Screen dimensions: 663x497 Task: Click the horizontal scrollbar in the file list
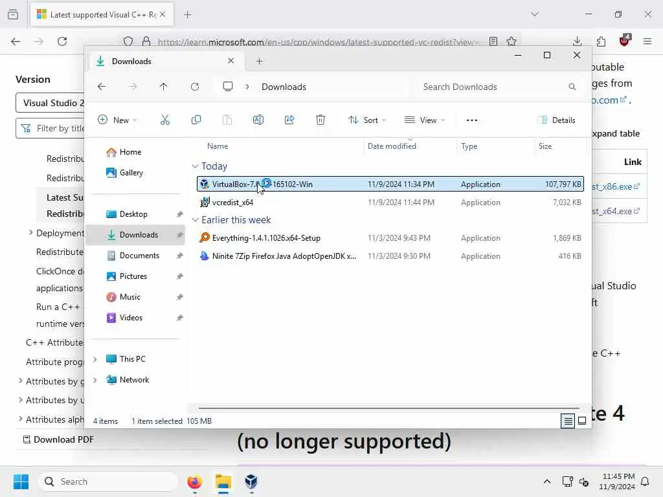pyautogui.click(x=388, y=408)
